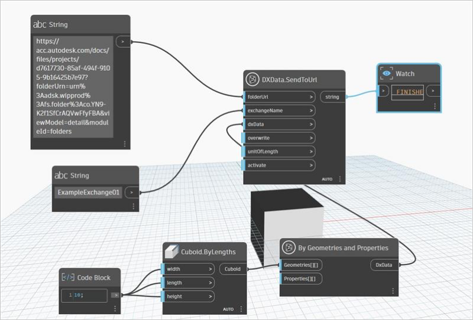Click the FINISHE result in Watch node
Viewport: 473px width, 320px height.
tap(407, 92)
